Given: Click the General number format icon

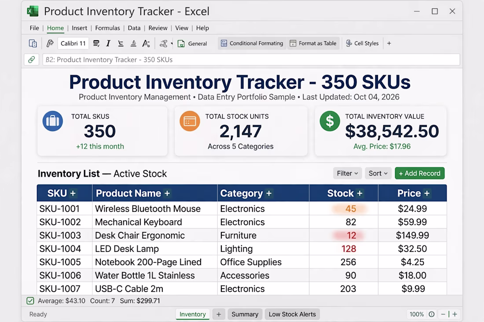Looking at the screenshot, I should [181, 43].
